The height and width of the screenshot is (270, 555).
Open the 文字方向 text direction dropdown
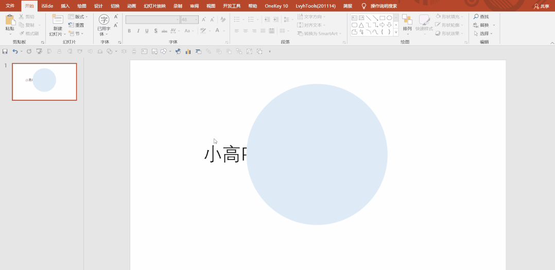coord(311,16)
